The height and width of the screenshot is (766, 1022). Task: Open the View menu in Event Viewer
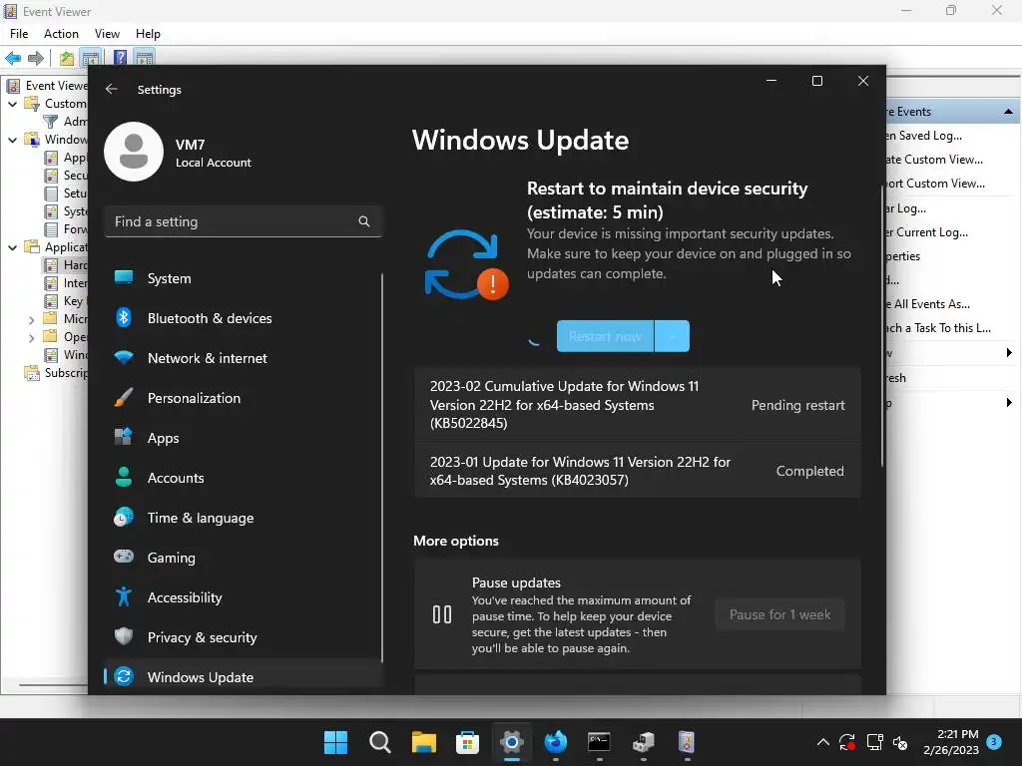click(x=107, y=34)
